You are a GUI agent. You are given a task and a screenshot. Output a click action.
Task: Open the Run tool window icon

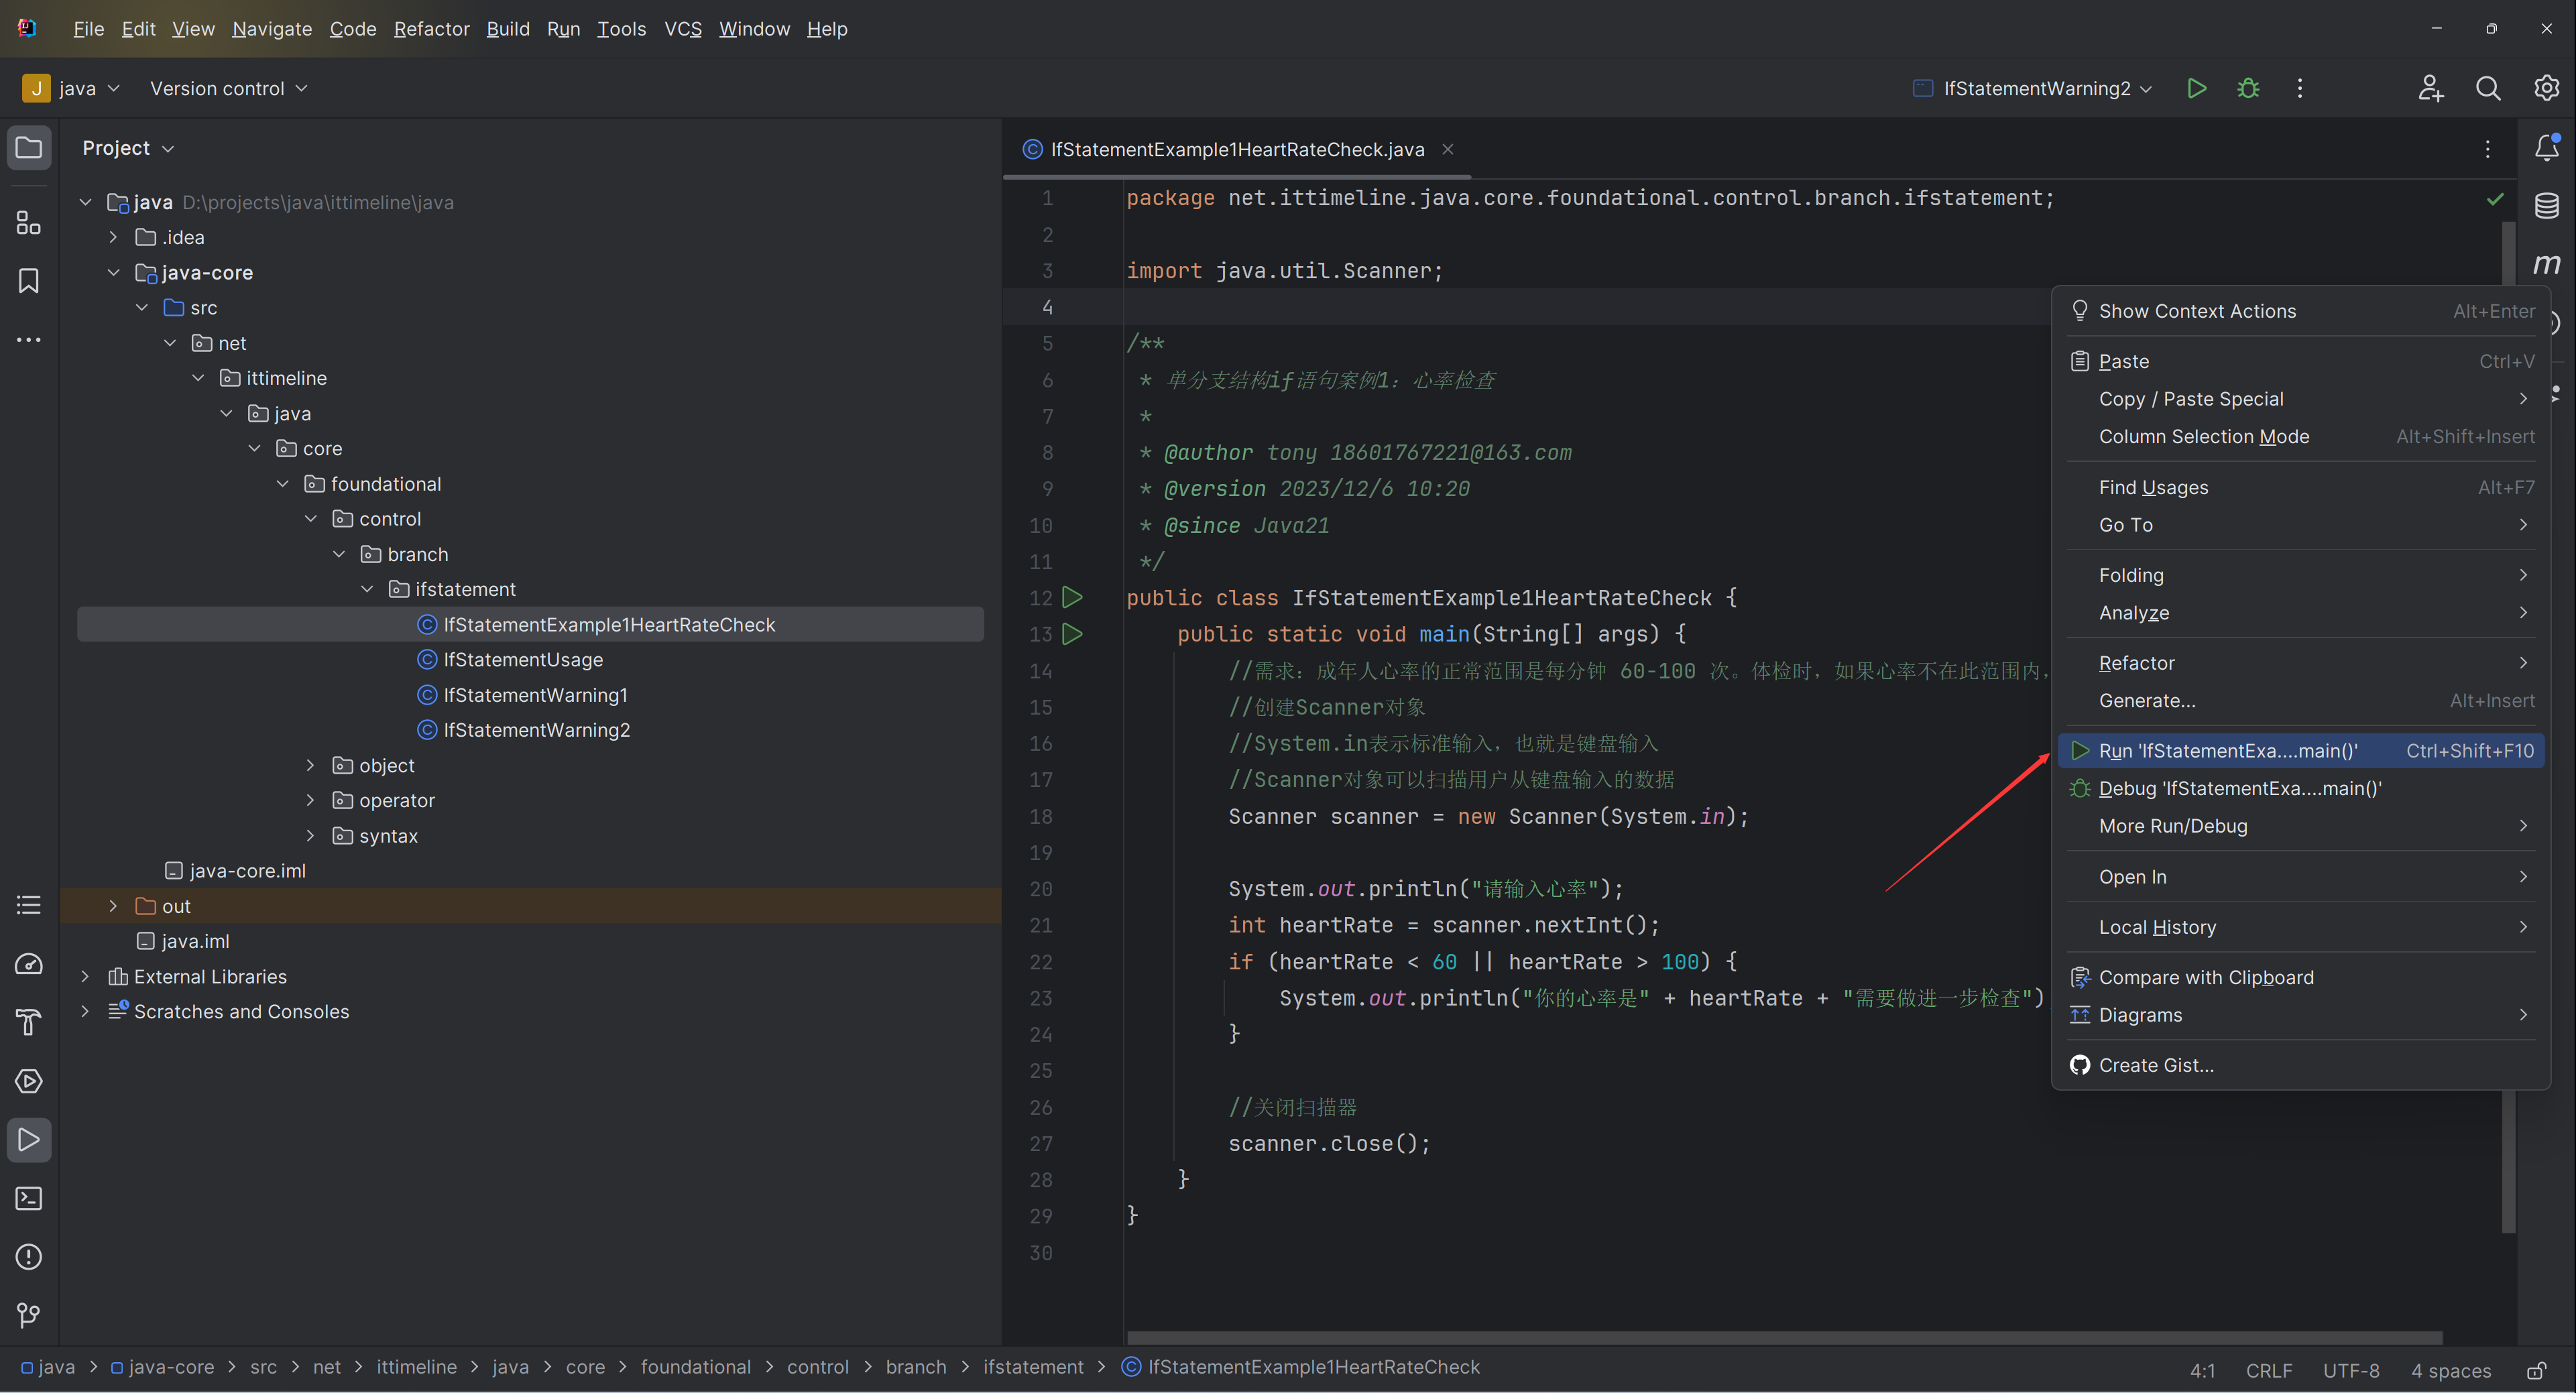[x=29, y=1140]
